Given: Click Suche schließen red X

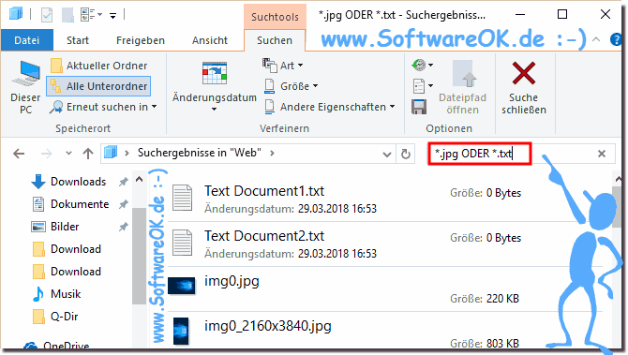Looking at the screenshot, I should click(524, 87).
